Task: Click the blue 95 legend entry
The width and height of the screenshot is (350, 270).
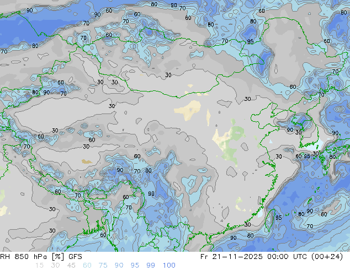Action: (135, 266)
